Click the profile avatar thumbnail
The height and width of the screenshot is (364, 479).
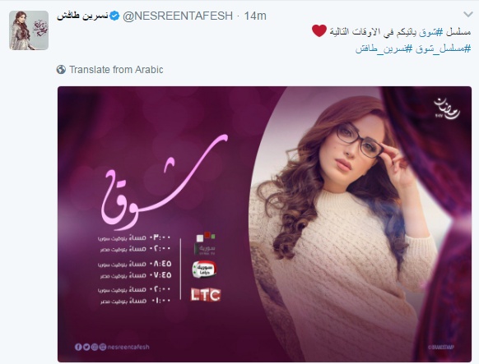click(x=29, y=30)
